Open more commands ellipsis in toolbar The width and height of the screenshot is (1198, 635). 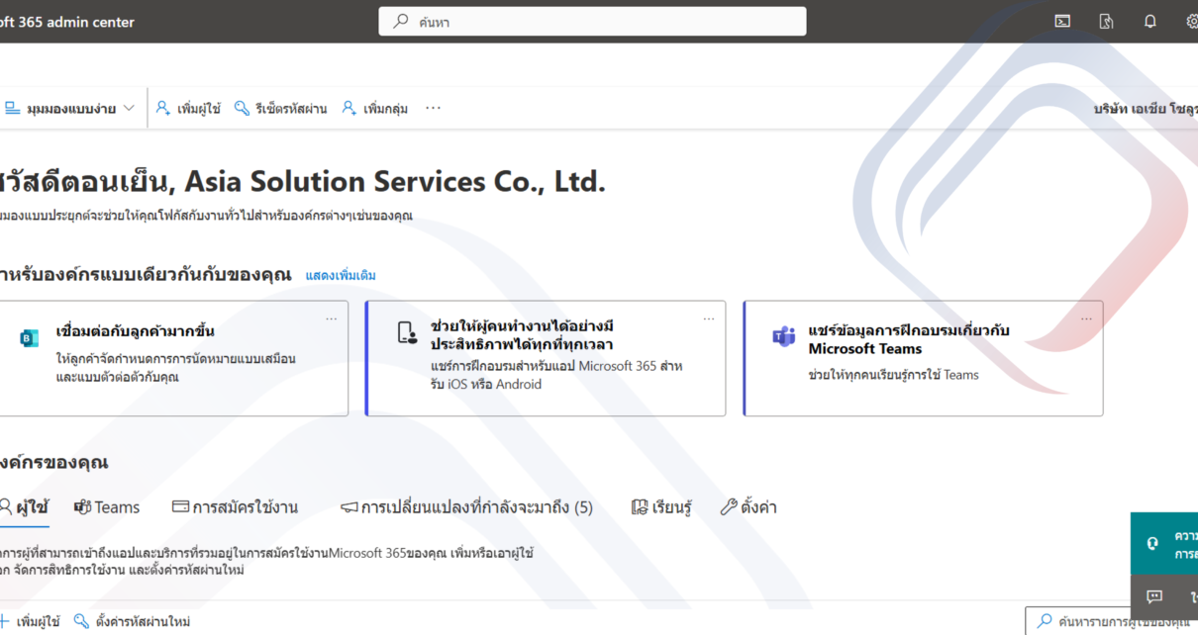[433, 109]
